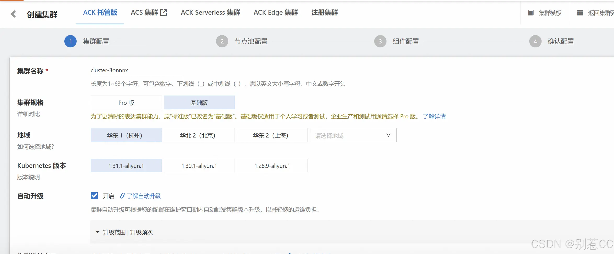
Task: Open 版本说明 link
Action: point(29,177)
